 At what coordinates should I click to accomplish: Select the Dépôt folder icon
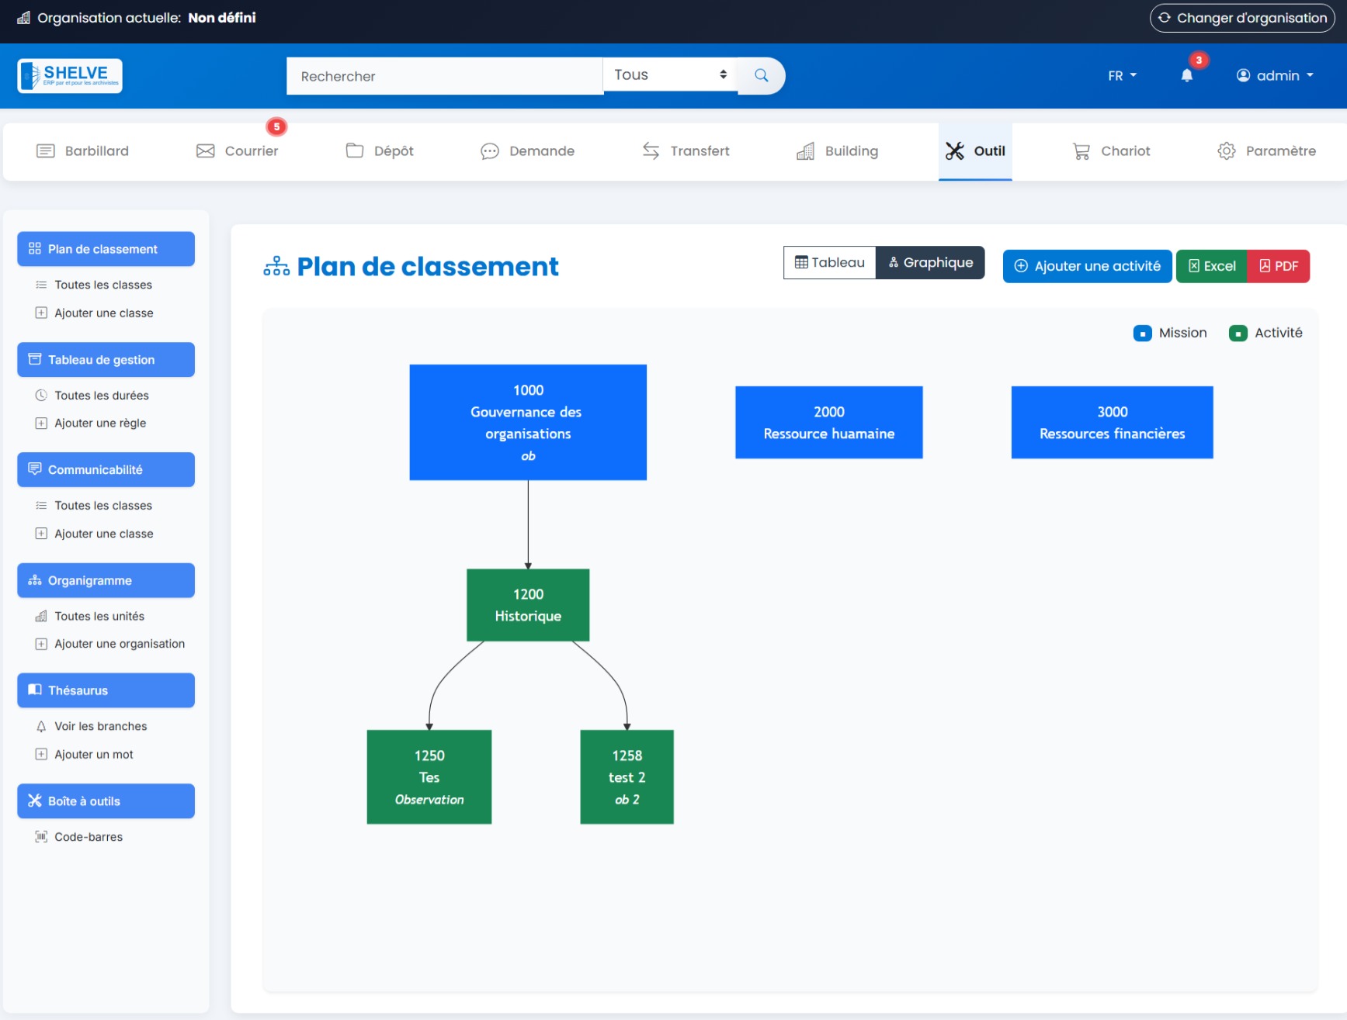point(355,150)
